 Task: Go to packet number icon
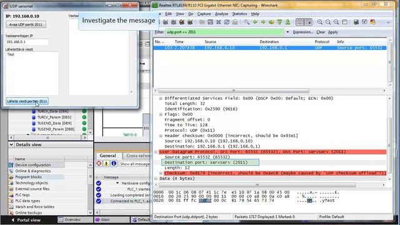point(271,22)
